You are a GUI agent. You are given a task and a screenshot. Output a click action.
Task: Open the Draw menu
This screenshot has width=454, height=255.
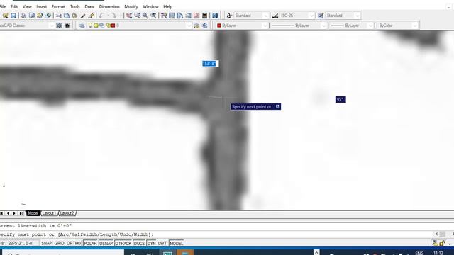[x=89, y=6]
